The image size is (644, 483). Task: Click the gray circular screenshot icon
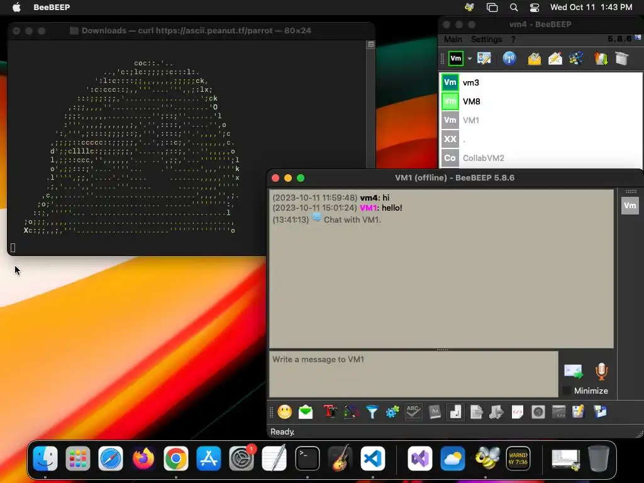pyautogui.click(x=538, y=411)
